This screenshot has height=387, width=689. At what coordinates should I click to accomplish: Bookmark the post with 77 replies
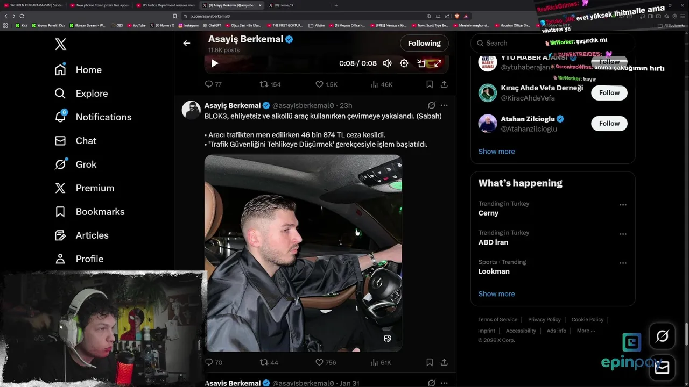(430, 84)
